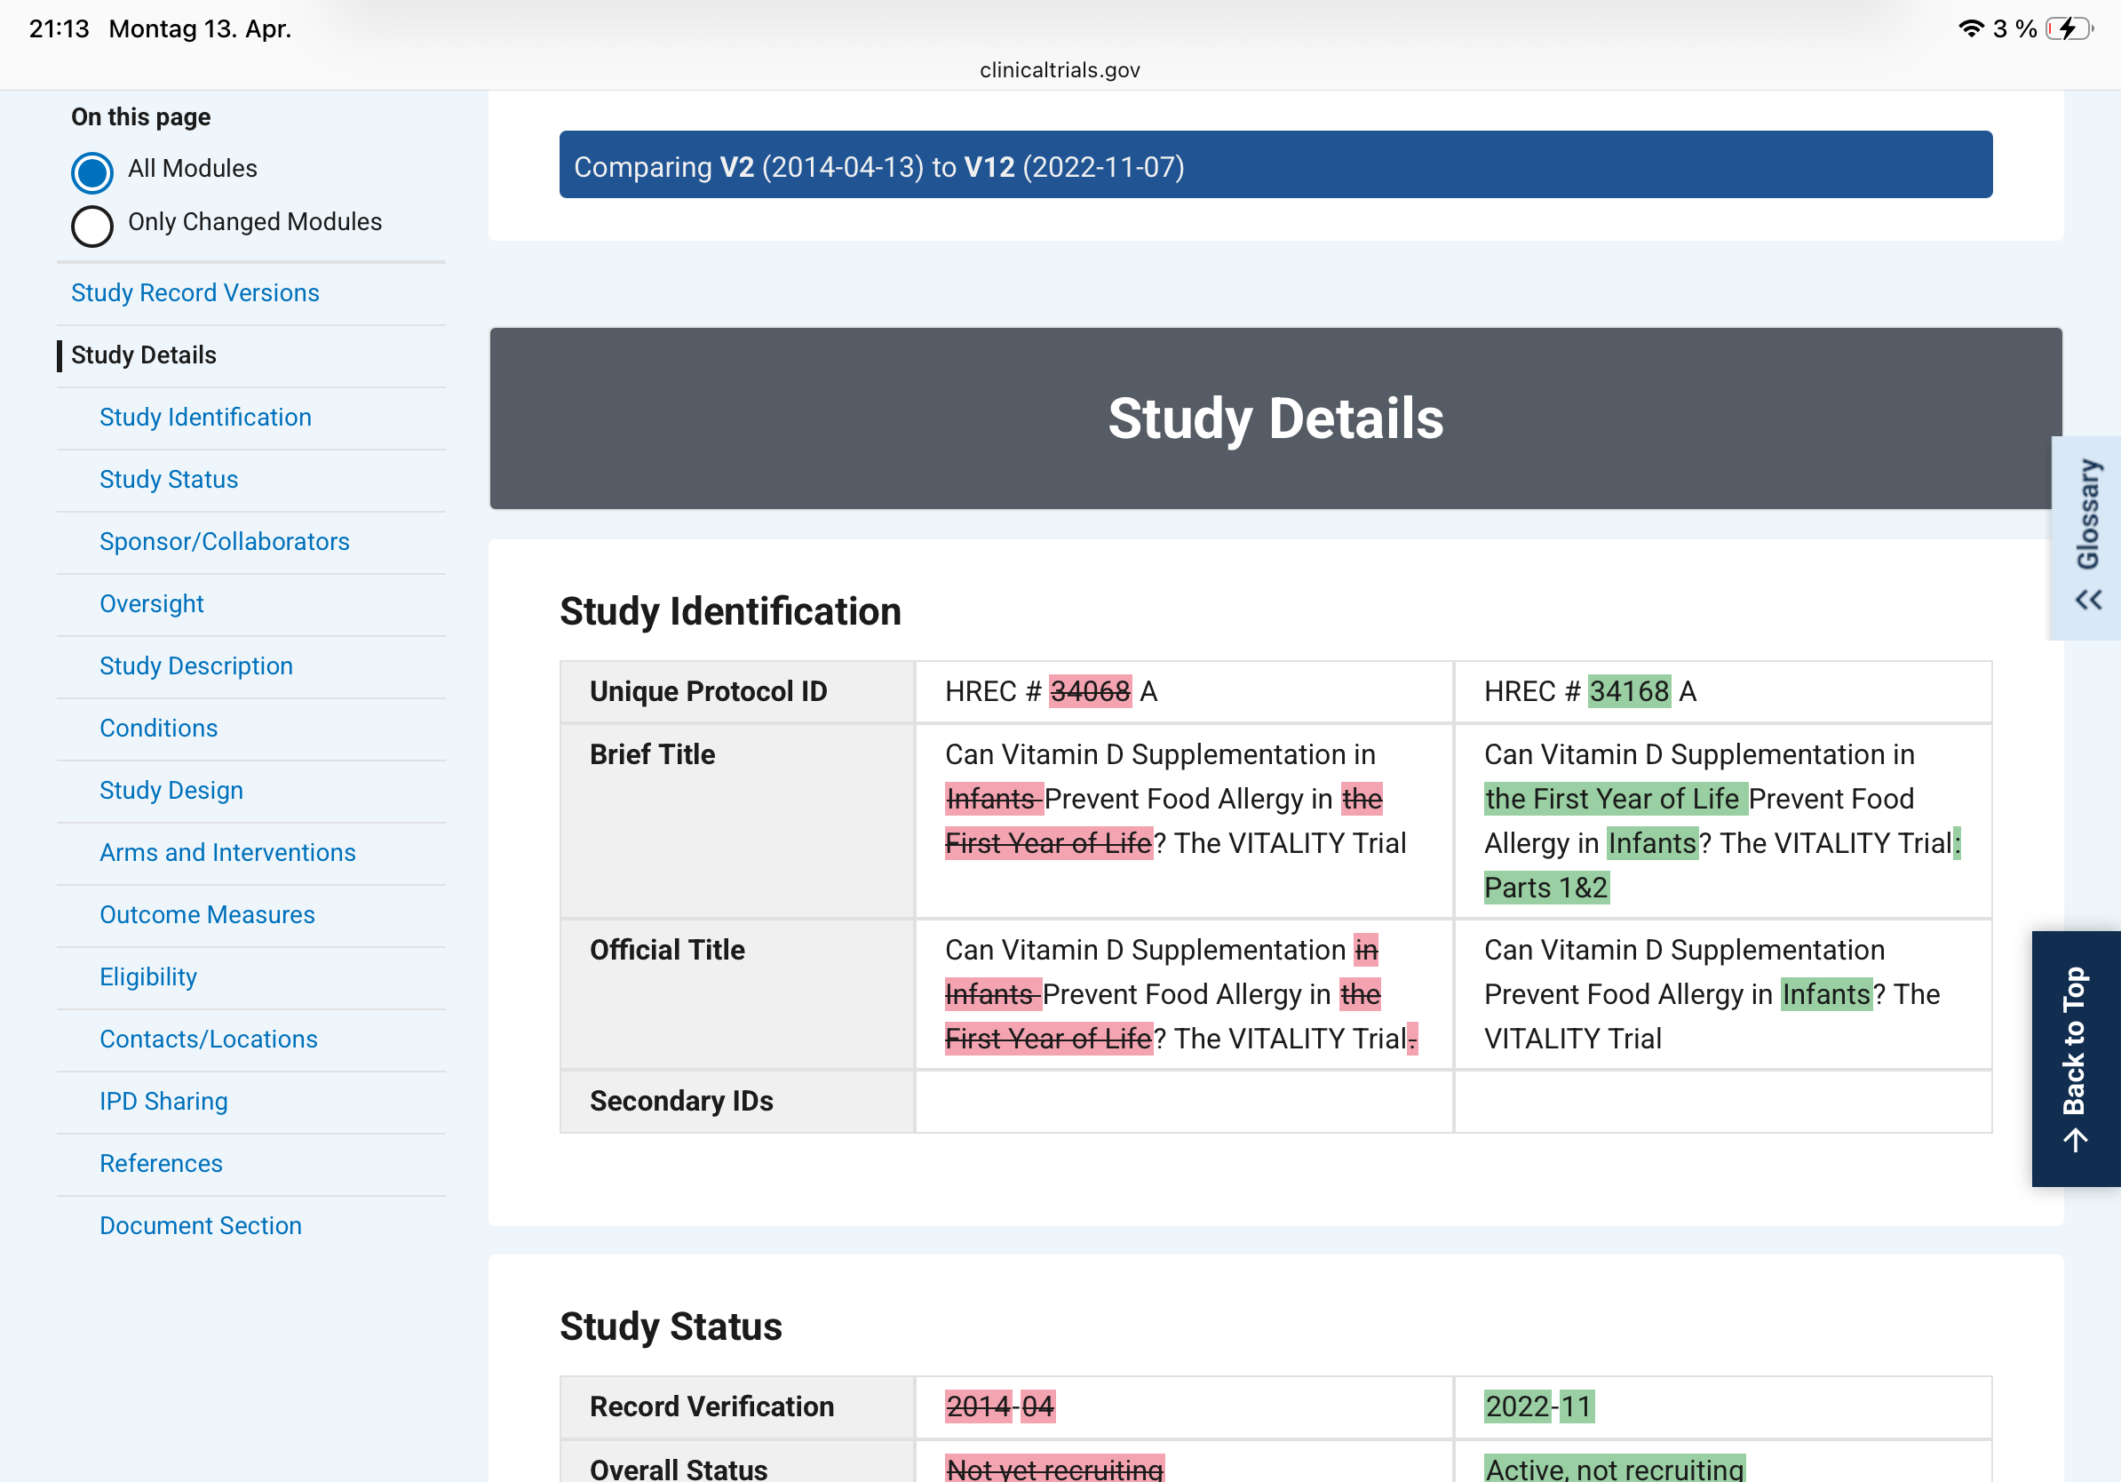This screenshot has width=2121, height=1482.
Task: Open Study Record Versions link
Action: point(195,293)
